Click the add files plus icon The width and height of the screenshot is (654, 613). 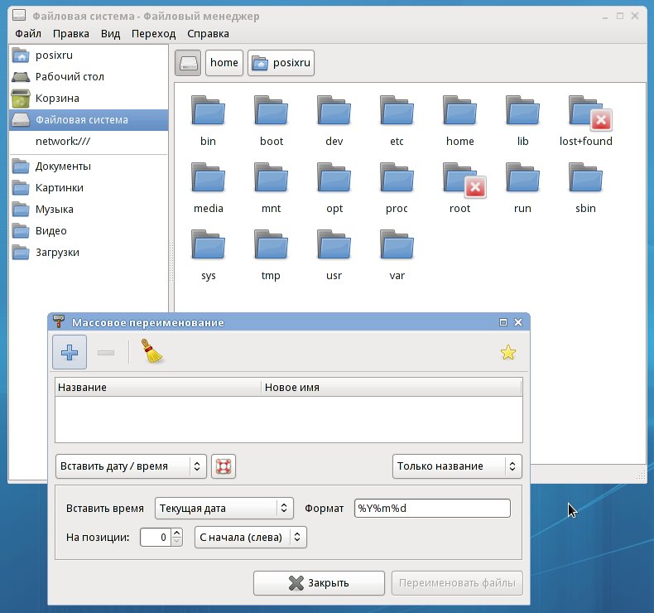coord(70,352)
